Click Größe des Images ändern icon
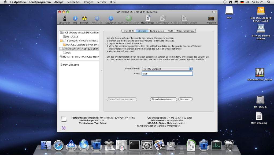This screenshot has height=155, width=274. (x=184, y=18)
